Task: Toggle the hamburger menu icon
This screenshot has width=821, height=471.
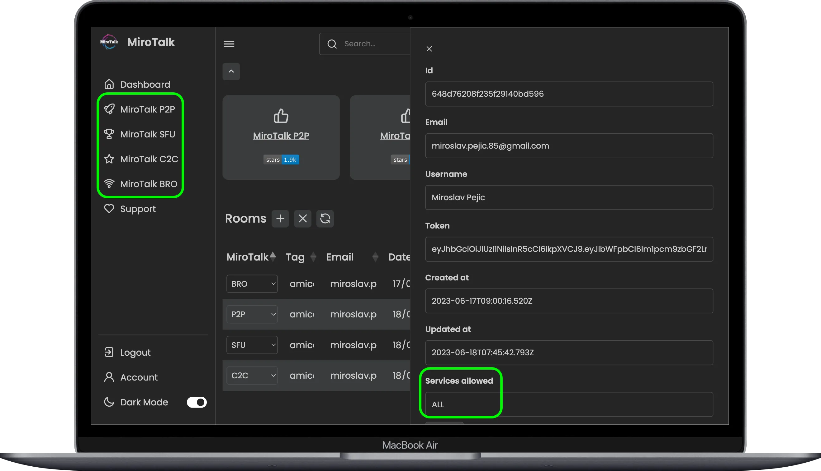Action: (229, 44)
